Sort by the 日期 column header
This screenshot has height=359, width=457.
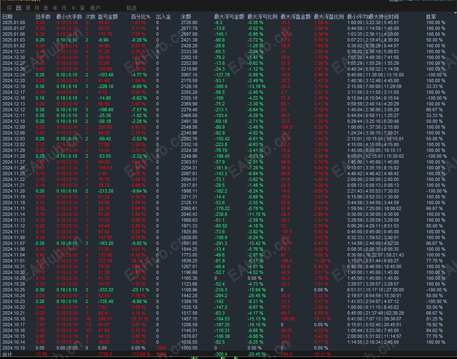click(x=7, y=17)
